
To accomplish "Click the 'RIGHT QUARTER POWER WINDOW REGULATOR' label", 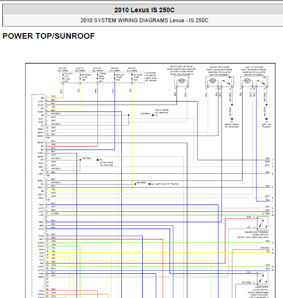I will (219, 71).
